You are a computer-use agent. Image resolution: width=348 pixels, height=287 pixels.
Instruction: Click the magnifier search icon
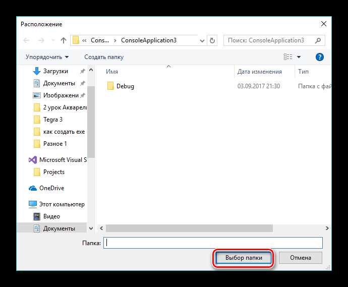(x=318, y=40)
